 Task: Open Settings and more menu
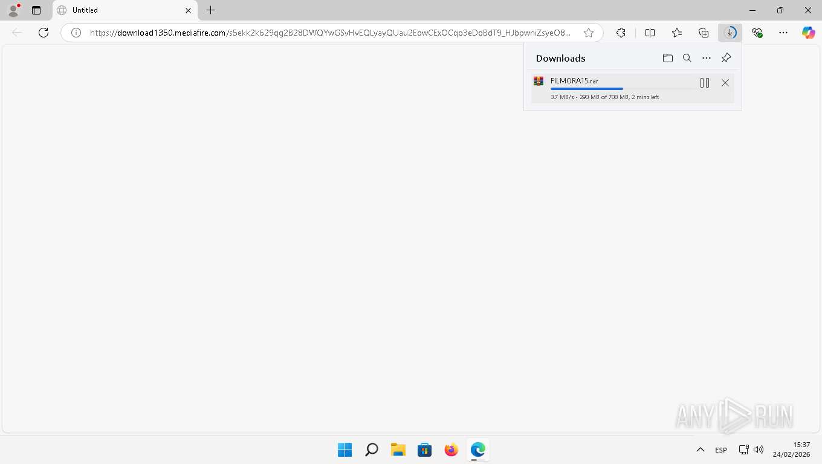(783, 33)
